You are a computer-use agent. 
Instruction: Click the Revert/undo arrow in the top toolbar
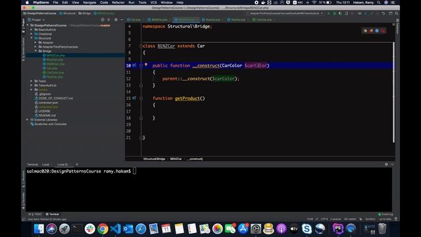coord(384,13)
